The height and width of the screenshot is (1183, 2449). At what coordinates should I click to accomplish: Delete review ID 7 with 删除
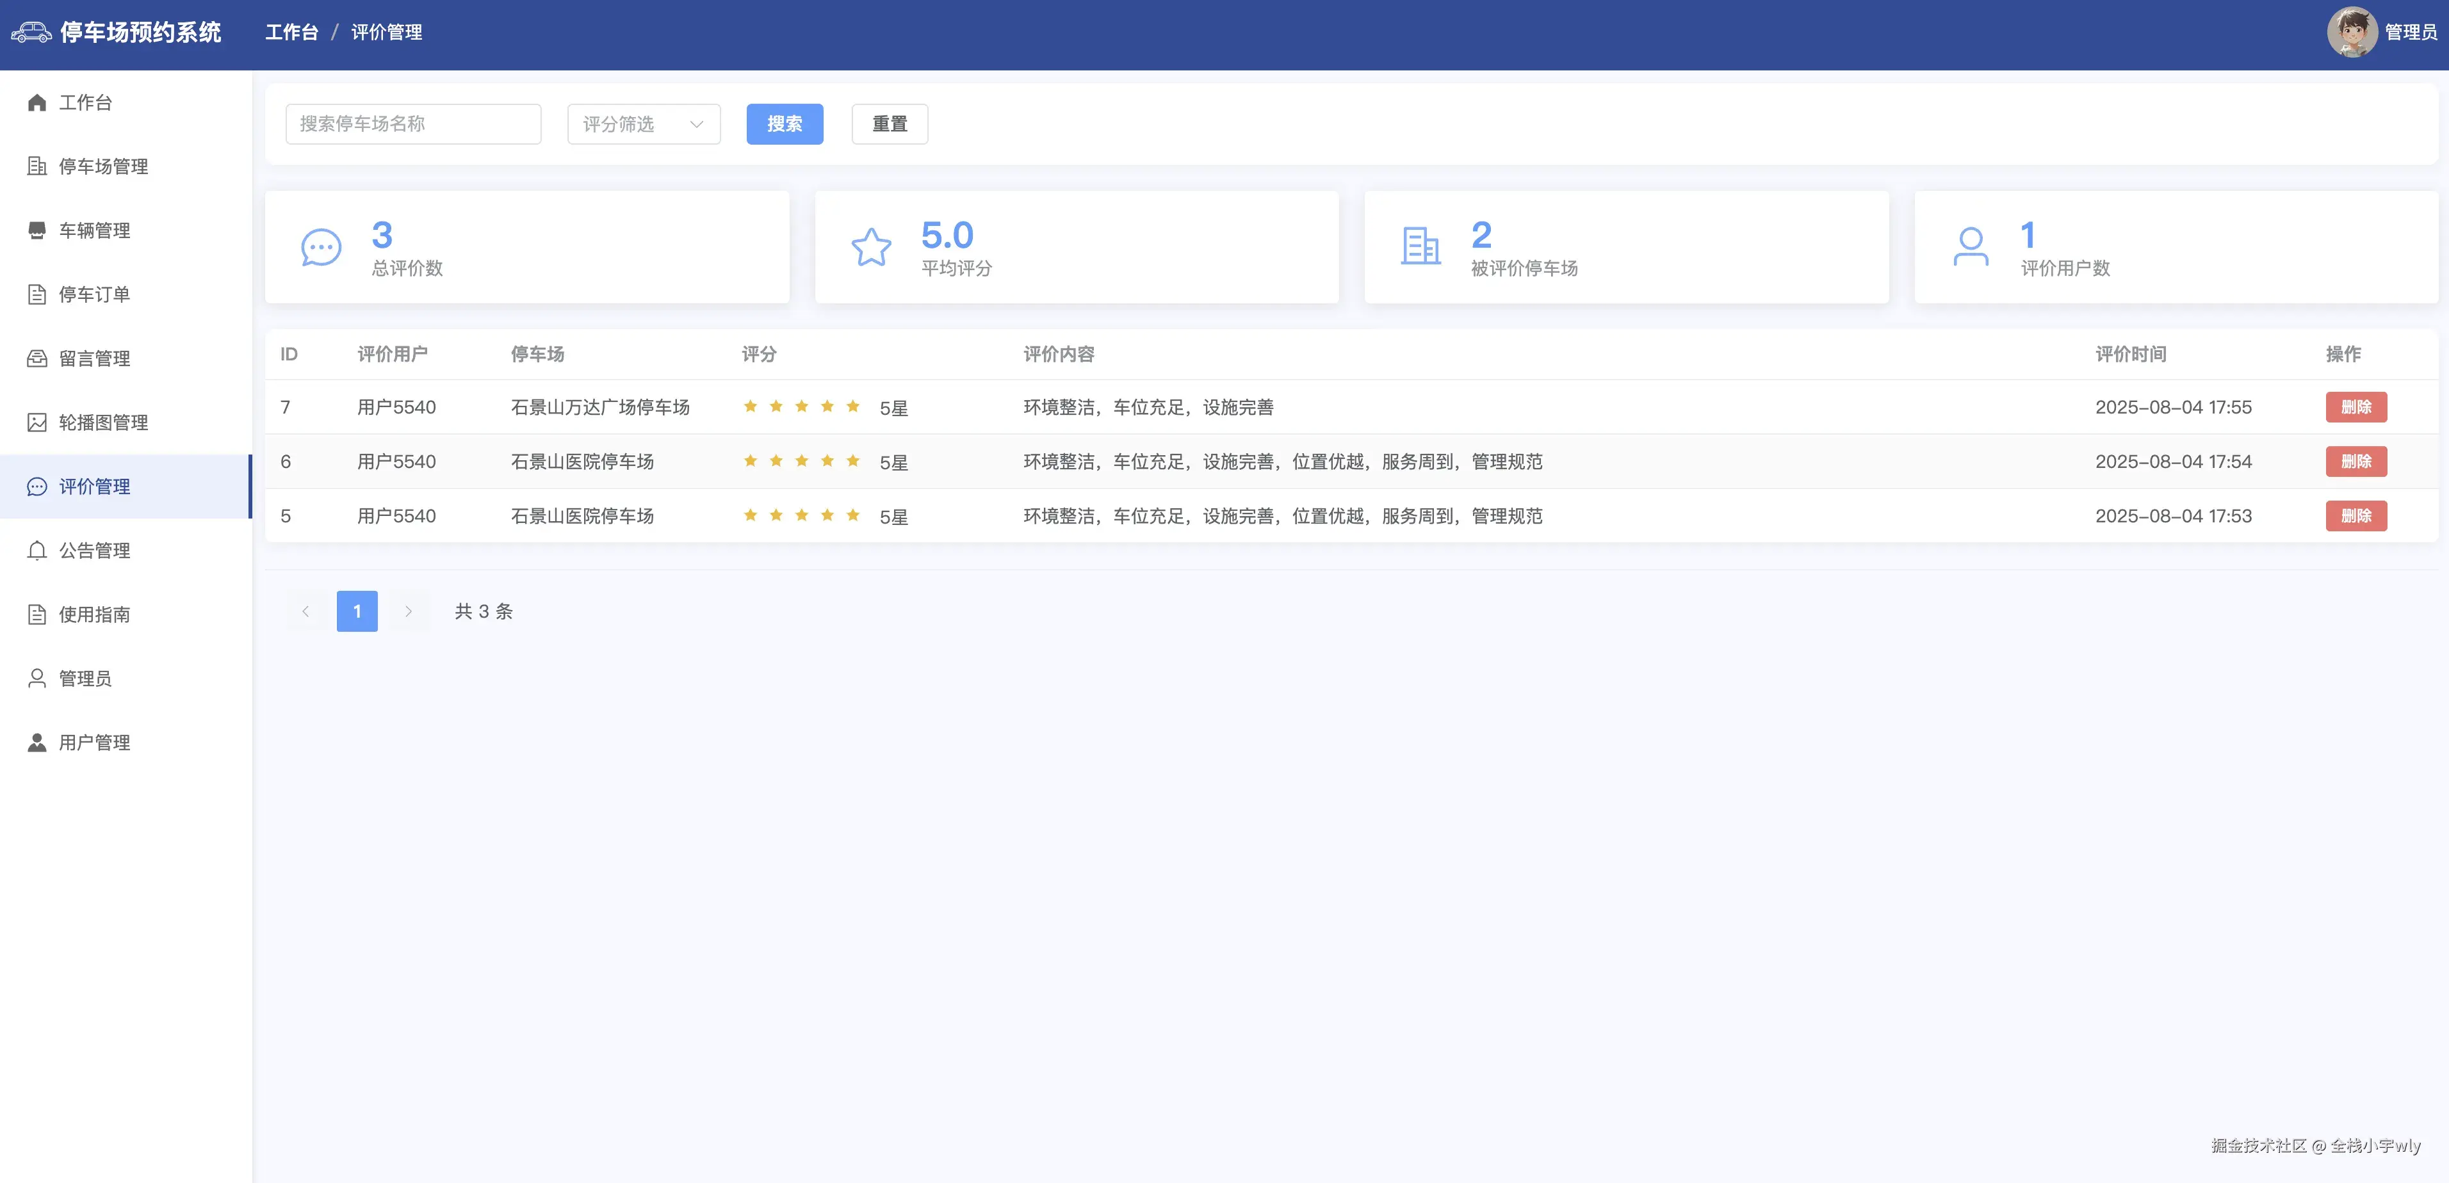2356,408
